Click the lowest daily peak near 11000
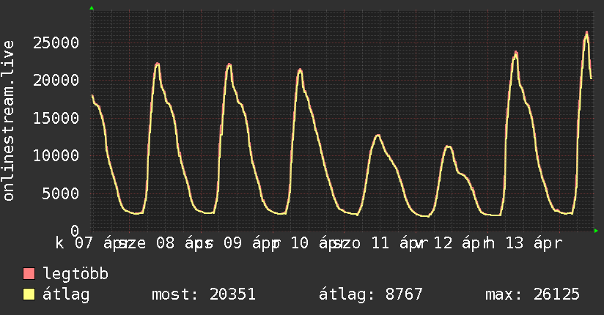The height and width of the screenshot is (315, 604). coord(448,147)
